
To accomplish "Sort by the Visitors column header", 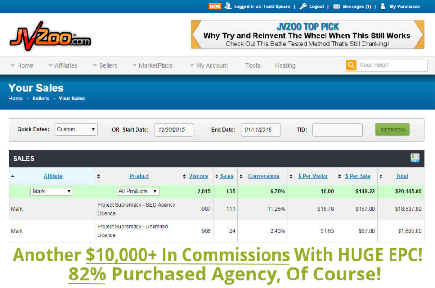I will point(198,176).
